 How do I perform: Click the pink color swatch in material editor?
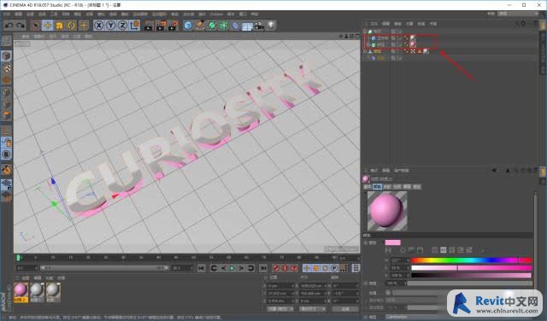393,242
